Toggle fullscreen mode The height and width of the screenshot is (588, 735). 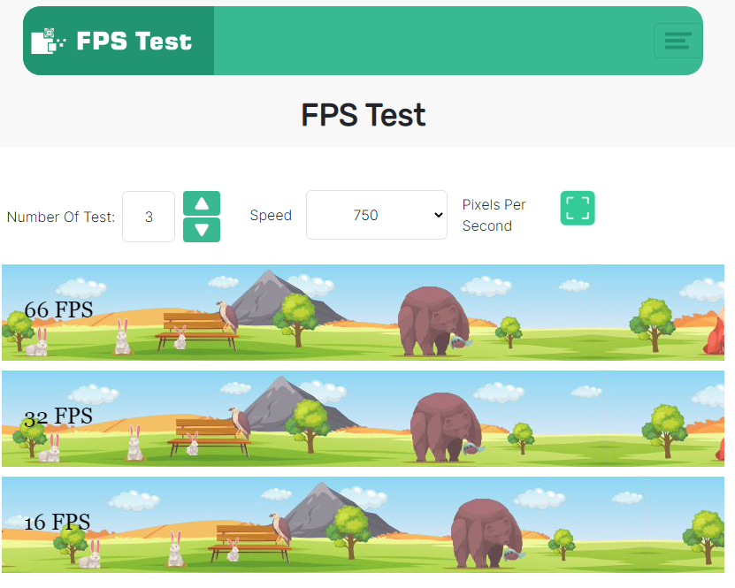tap(578, 208)
